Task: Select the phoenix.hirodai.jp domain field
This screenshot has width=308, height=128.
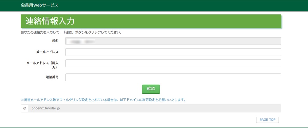Action: coord(155,108)
